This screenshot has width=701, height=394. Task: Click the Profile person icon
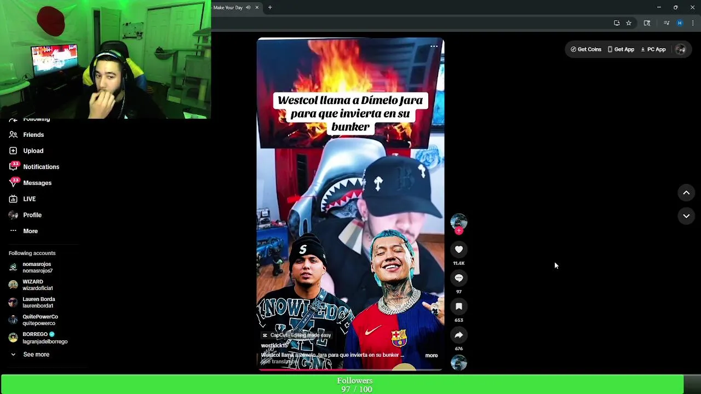[x=13, y=215]
